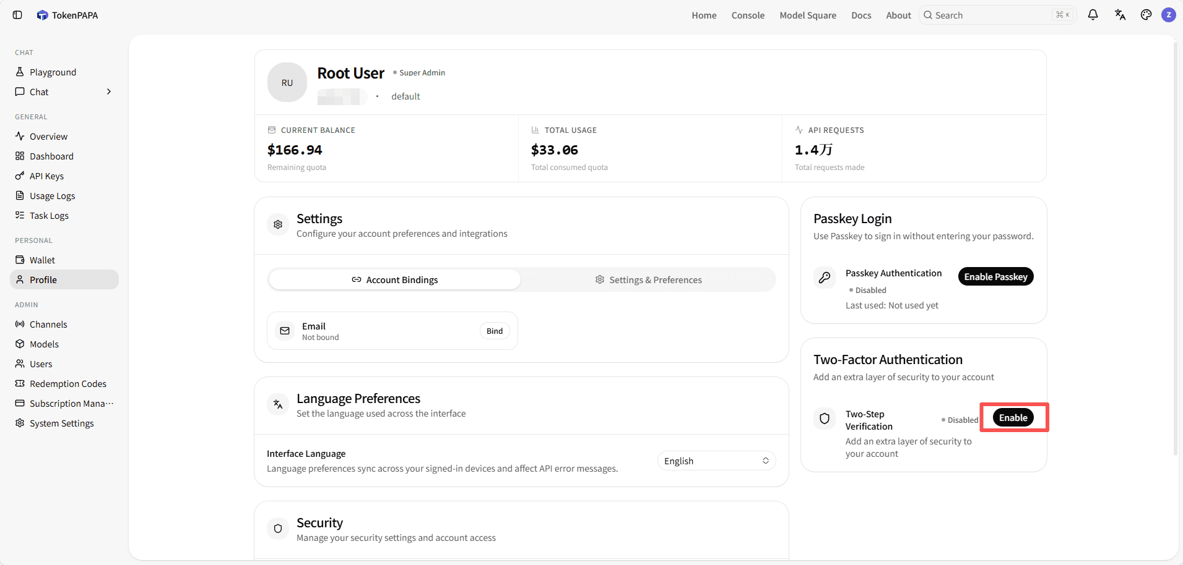Click Playground flask icon in sidebar
This screenshot has width=1183, height=565.
click(x=20, y=72)
